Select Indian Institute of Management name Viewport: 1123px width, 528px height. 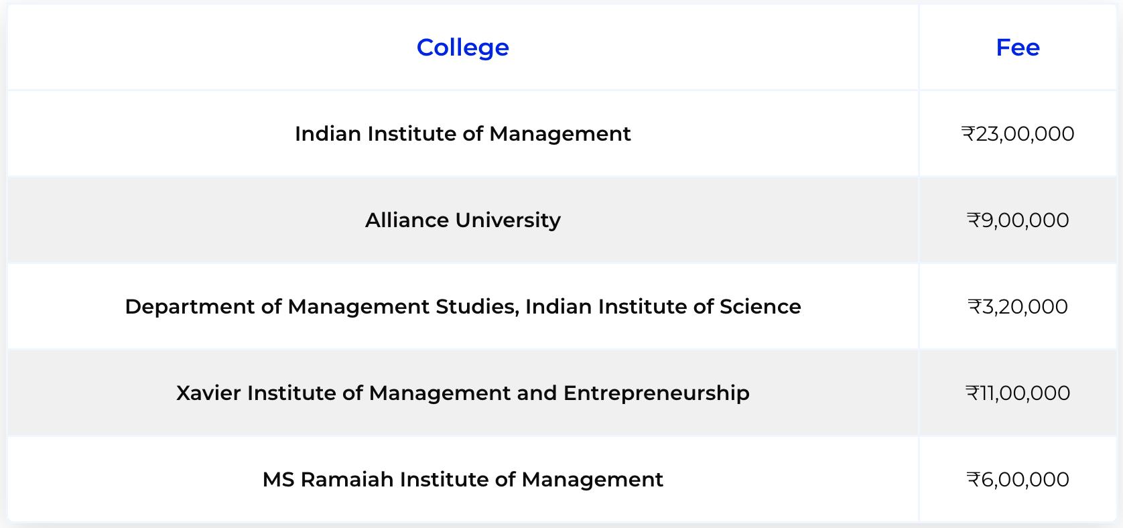point(462,134)
